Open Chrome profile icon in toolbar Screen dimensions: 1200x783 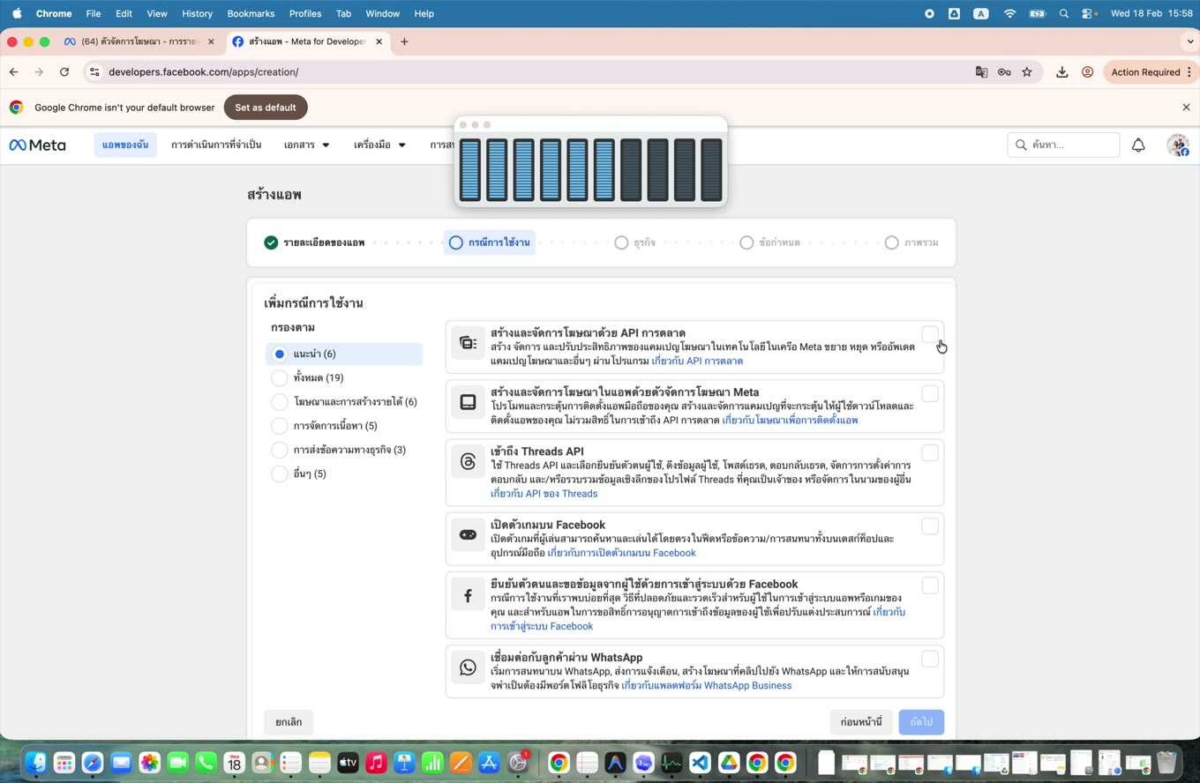(x=1088, y=72)
